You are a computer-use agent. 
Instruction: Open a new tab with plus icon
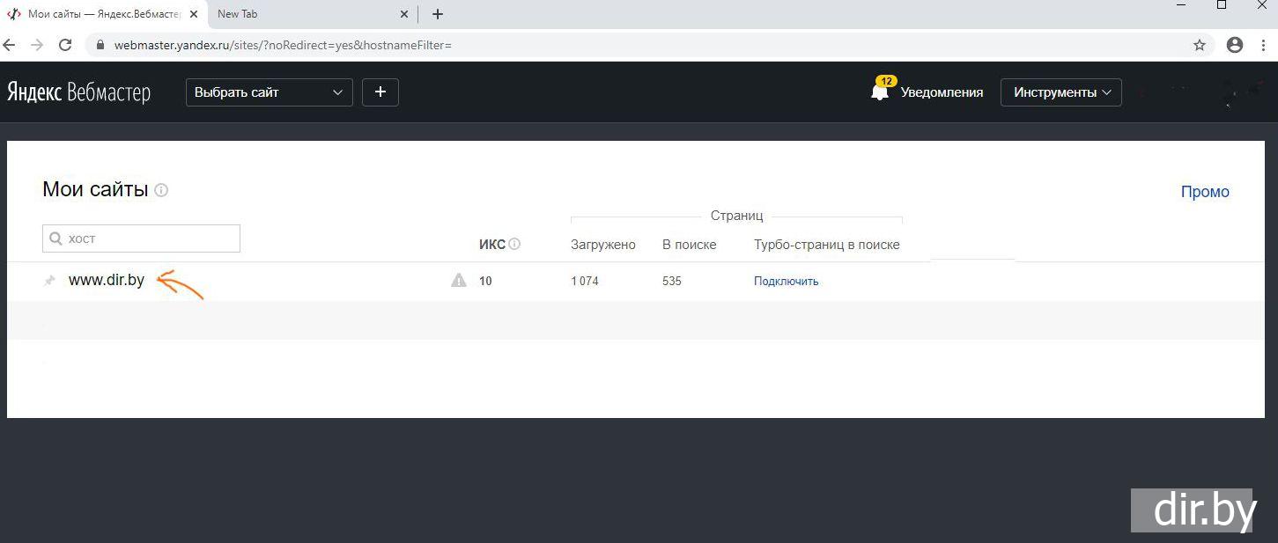(x=438, y=14)
